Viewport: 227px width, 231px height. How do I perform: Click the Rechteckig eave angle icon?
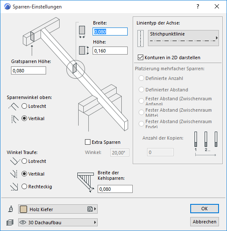(14, 187)
